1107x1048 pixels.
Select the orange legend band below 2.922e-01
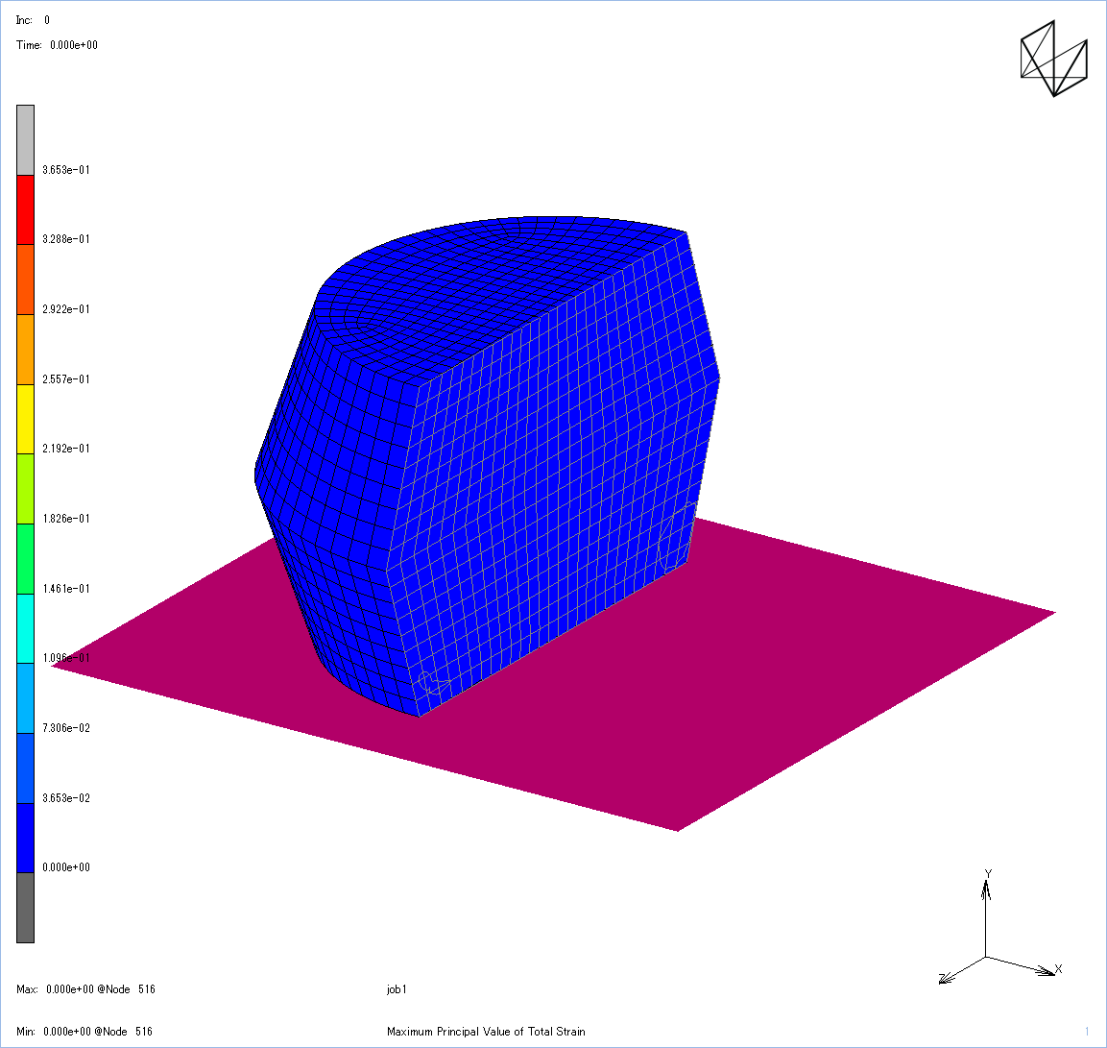(25, 350)
